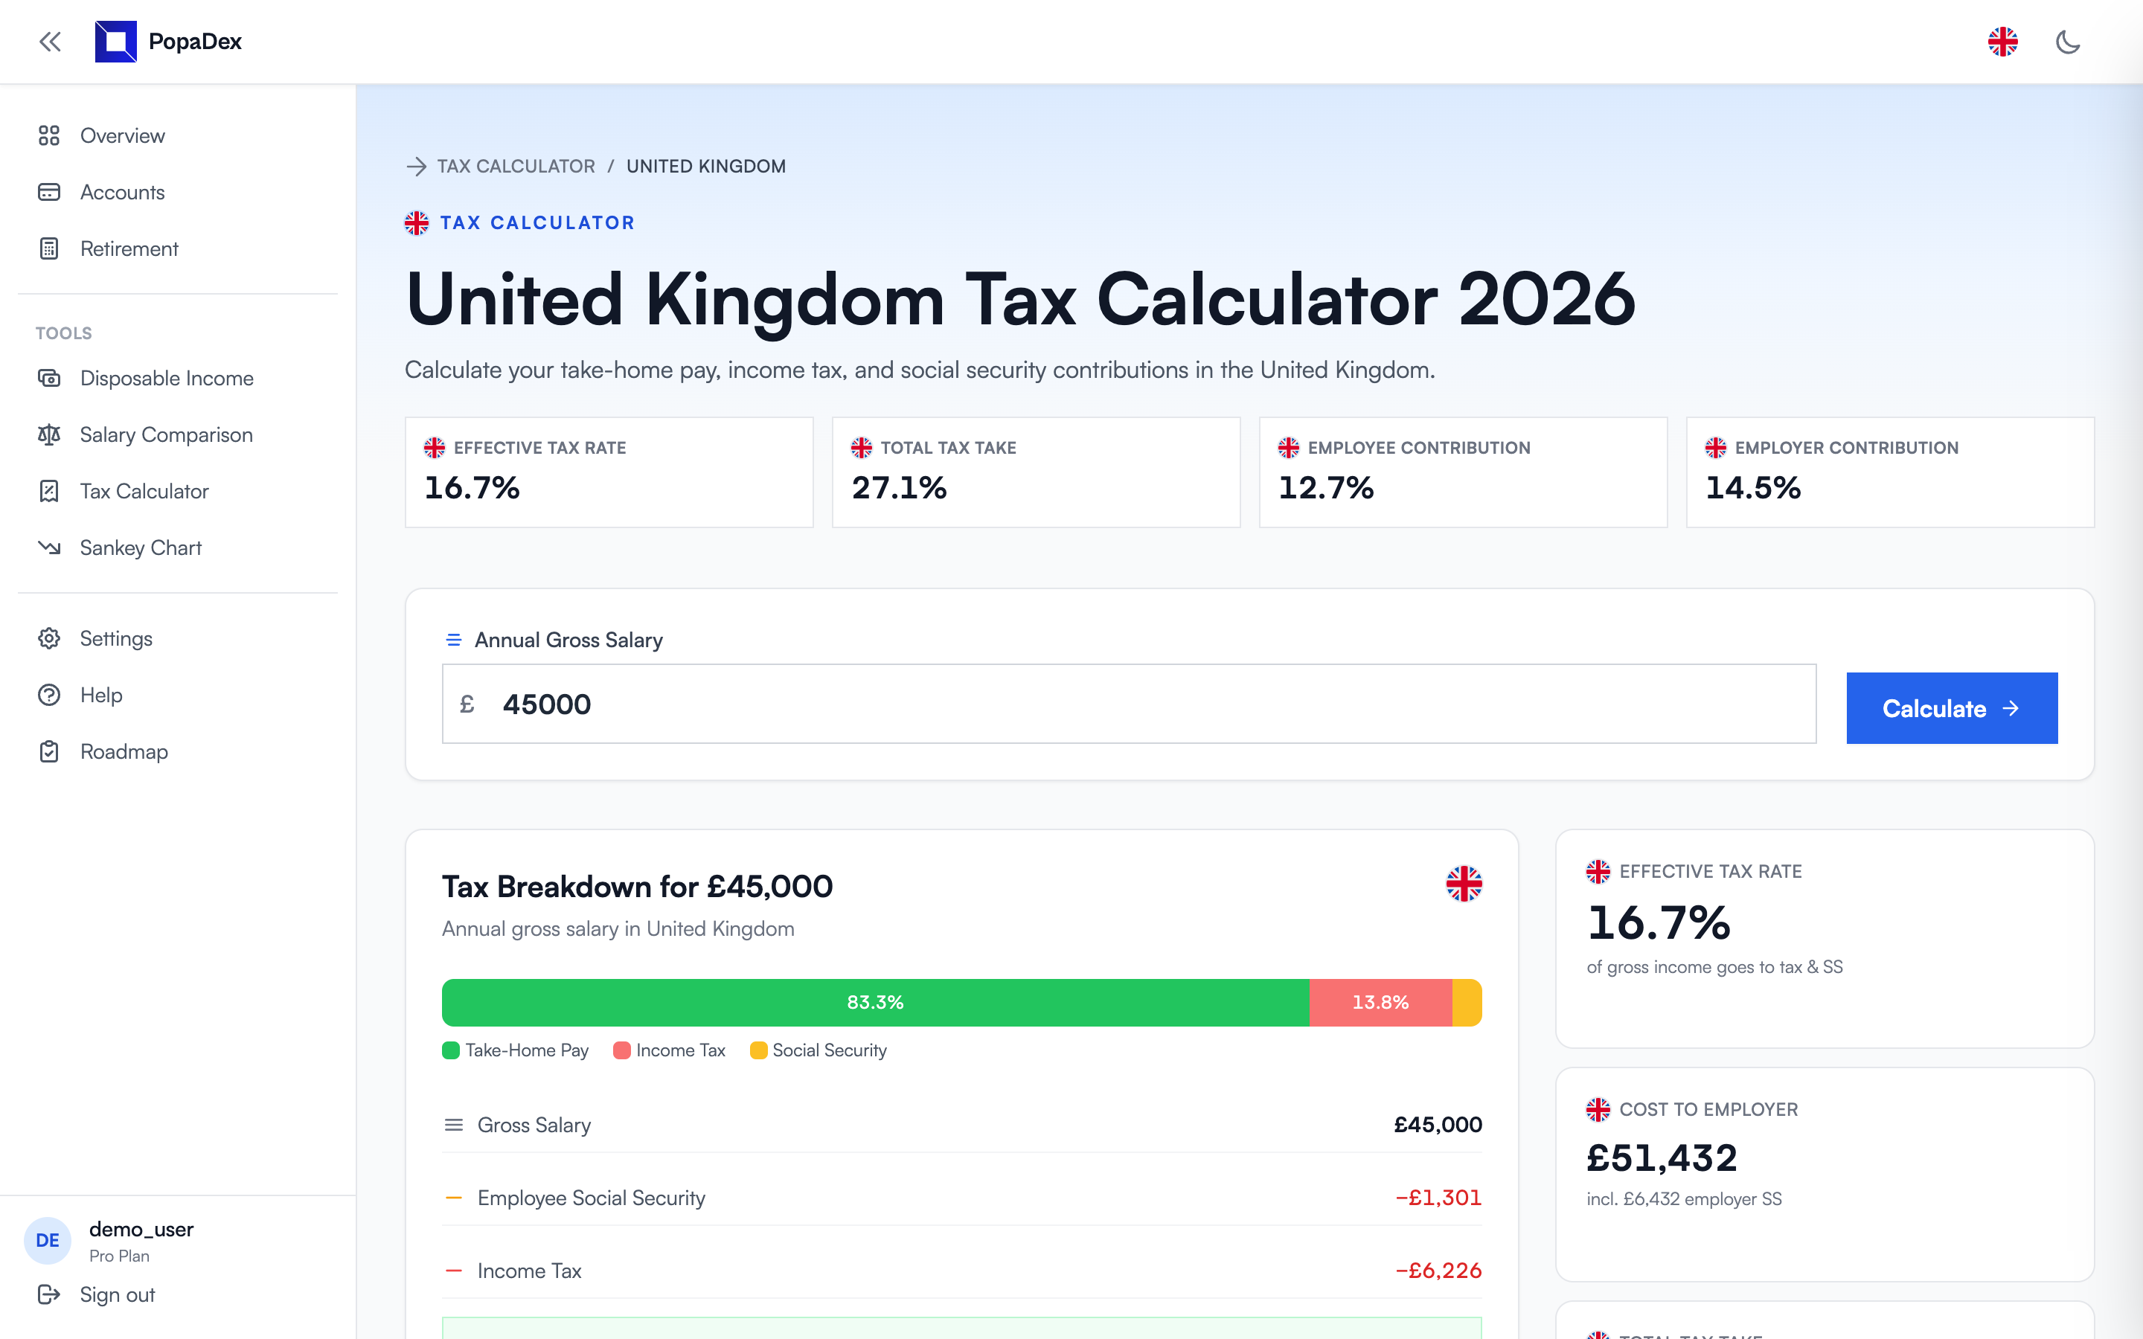Select the Sankey Chart icon
This screenshot has height=1339, width=2143.
(x=50, y=548)
